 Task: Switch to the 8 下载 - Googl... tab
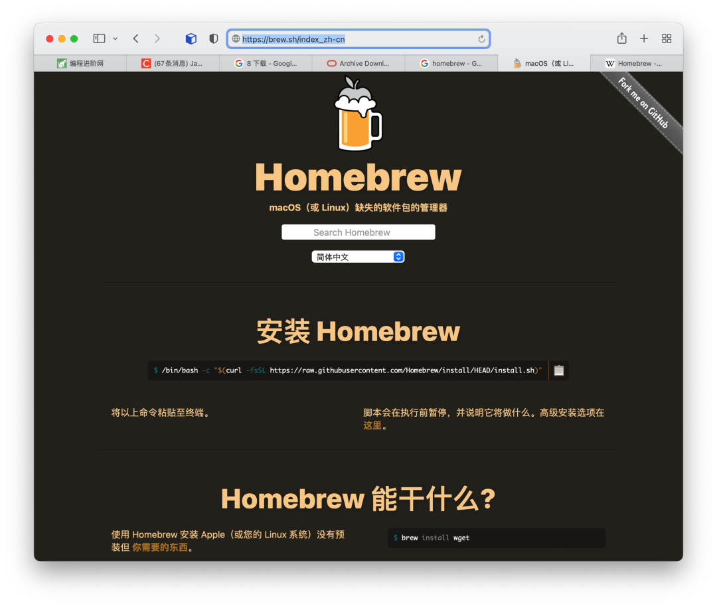tap(266, 64)
